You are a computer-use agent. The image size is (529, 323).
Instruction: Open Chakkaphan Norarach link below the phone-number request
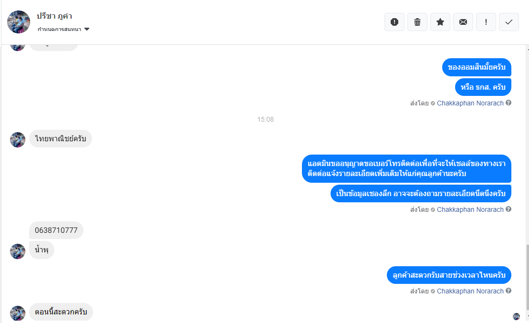coord(470,209)
